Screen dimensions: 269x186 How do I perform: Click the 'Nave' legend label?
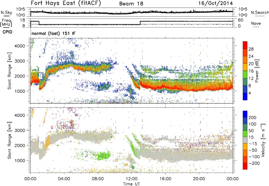click(256, 23)
